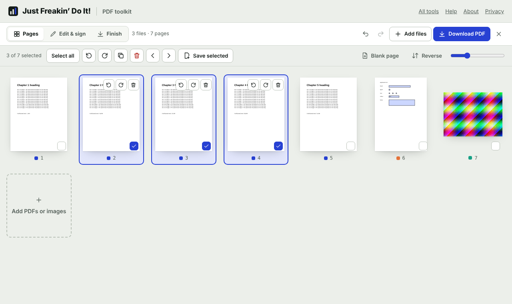This screenshot has width=512, height=304.
Task: Delete selected pages using red trash icon
Action: pos(137,56)
